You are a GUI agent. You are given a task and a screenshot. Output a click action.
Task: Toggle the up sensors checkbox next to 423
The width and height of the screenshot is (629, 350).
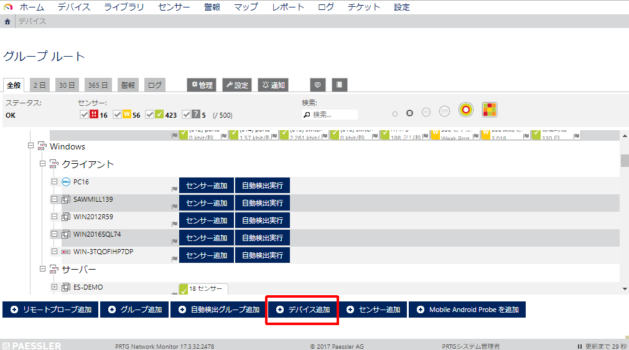(x=149, y=115)
